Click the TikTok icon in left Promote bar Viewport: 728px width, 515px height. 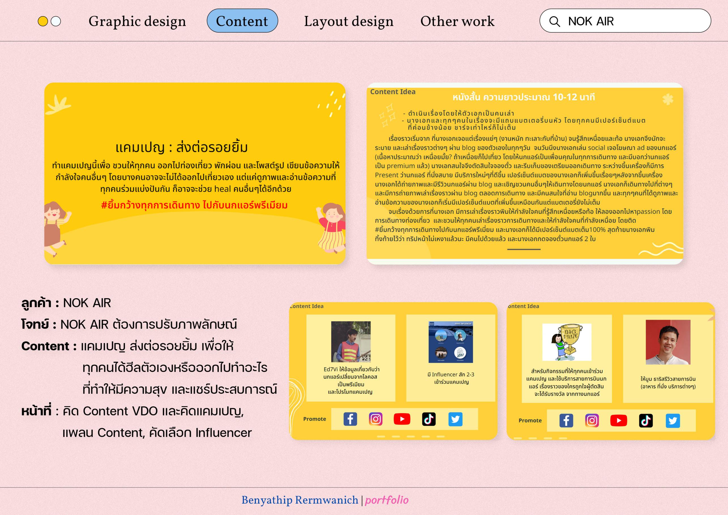[429, 419]
